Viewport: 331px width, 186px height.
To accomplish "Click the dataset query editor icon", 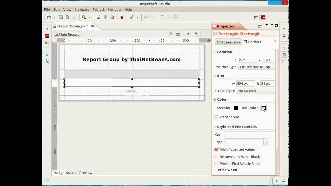I will click(x=171, y=34).
